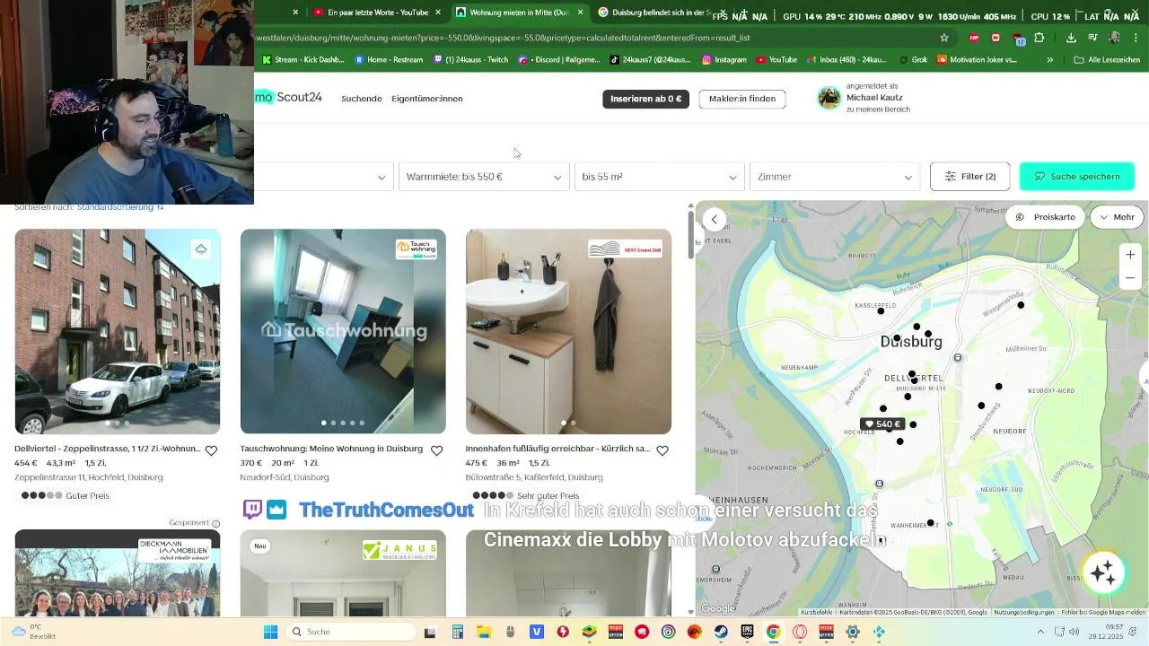Expand the bis 55 m² dropdown
The height and width of the screenshot is (646, 1149).
click(x=659, y=177)
